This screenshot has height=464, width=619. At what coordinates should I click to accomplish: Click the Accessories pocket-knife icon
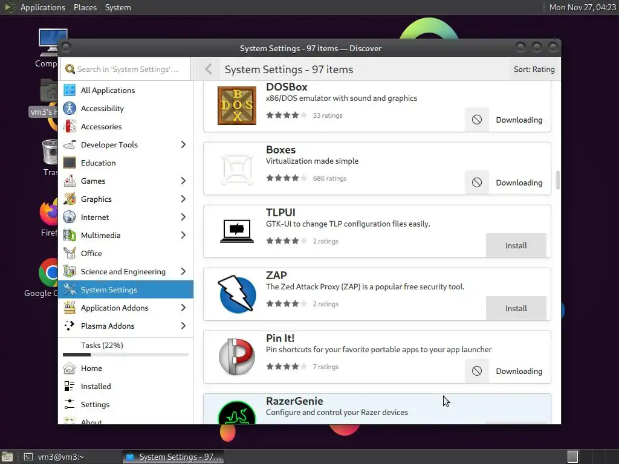point(70,127)
